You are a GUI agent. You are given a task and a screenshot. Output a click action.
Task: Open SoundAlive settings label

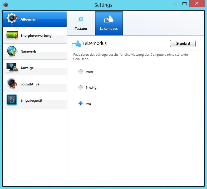(x=30, y=84)
